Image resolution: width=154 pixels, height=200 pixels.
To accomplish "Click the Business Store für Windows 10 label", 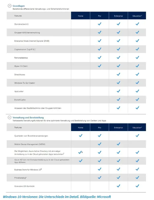I will tap(28, 170).
